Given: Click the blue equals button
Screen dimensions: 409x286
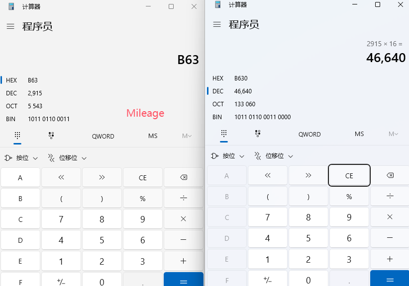Looking at the screenshot, I should click(x=390, y=280).
